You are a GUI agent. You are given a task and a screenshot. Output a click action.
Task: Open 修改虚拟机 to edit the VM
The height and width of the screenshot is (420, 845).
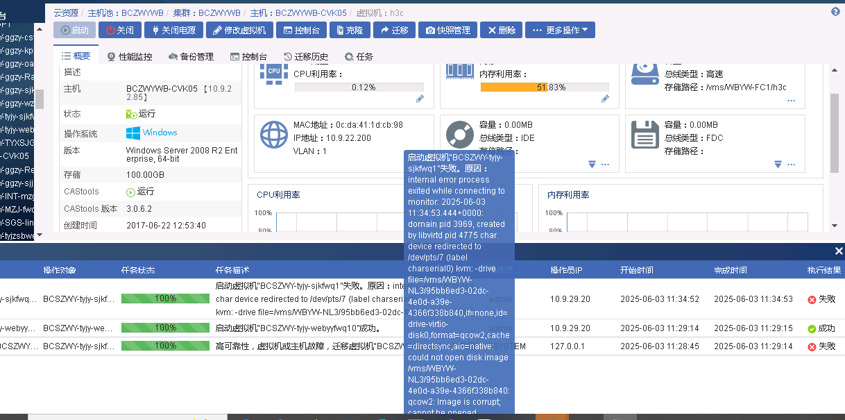click(x=239, y=30)
